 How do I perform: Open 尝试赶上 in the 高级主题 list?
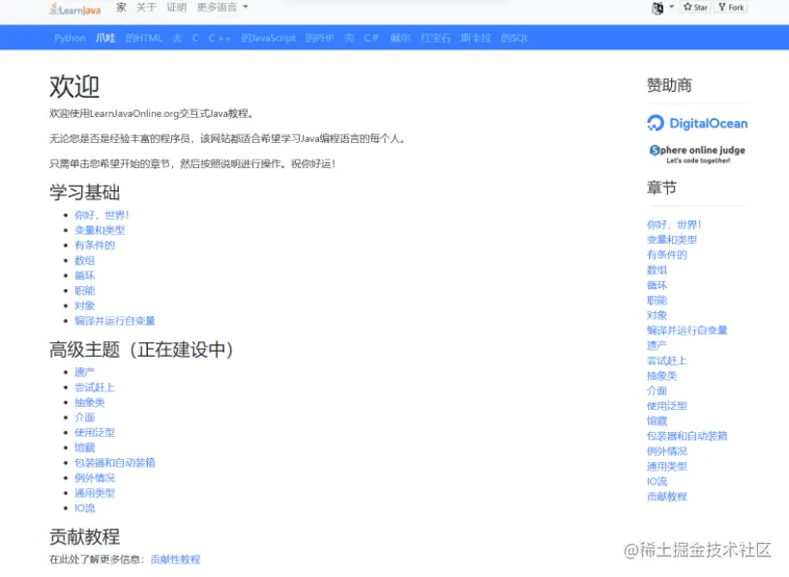(95, 387)
